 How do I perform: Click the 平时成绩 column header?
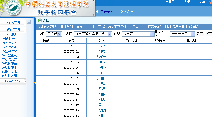[x=132, y=41]
